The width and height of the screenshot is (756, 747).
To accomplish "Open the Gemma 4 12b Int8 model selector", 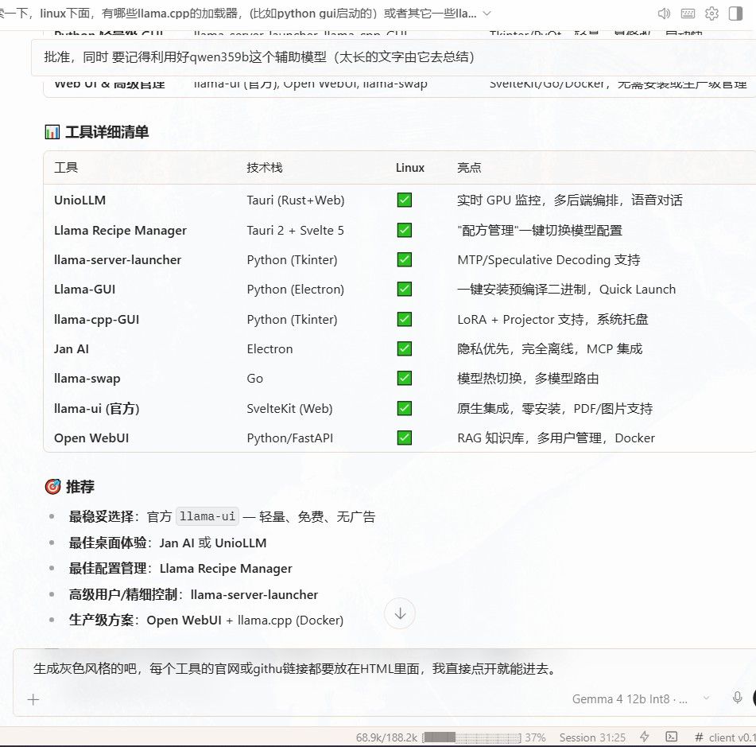I will tap(640, 698).
